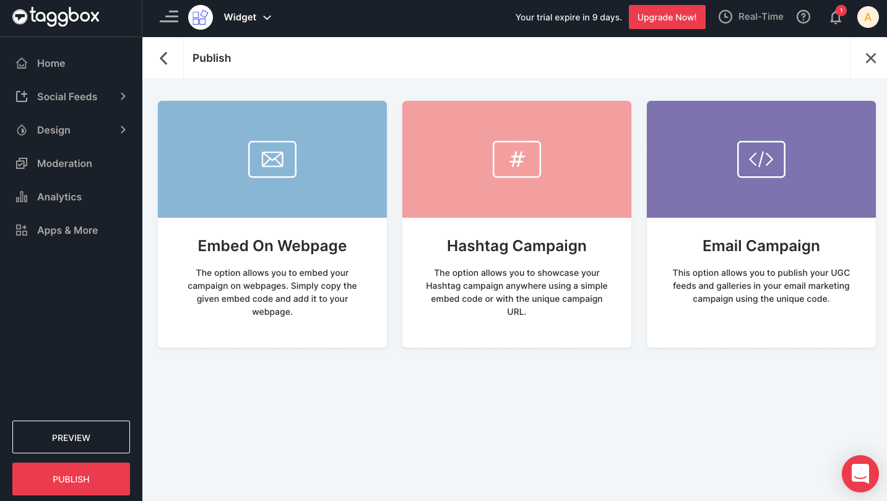Open the user avatar profile menu
Viewport: 887px width, 501px height.
point(868,17)
